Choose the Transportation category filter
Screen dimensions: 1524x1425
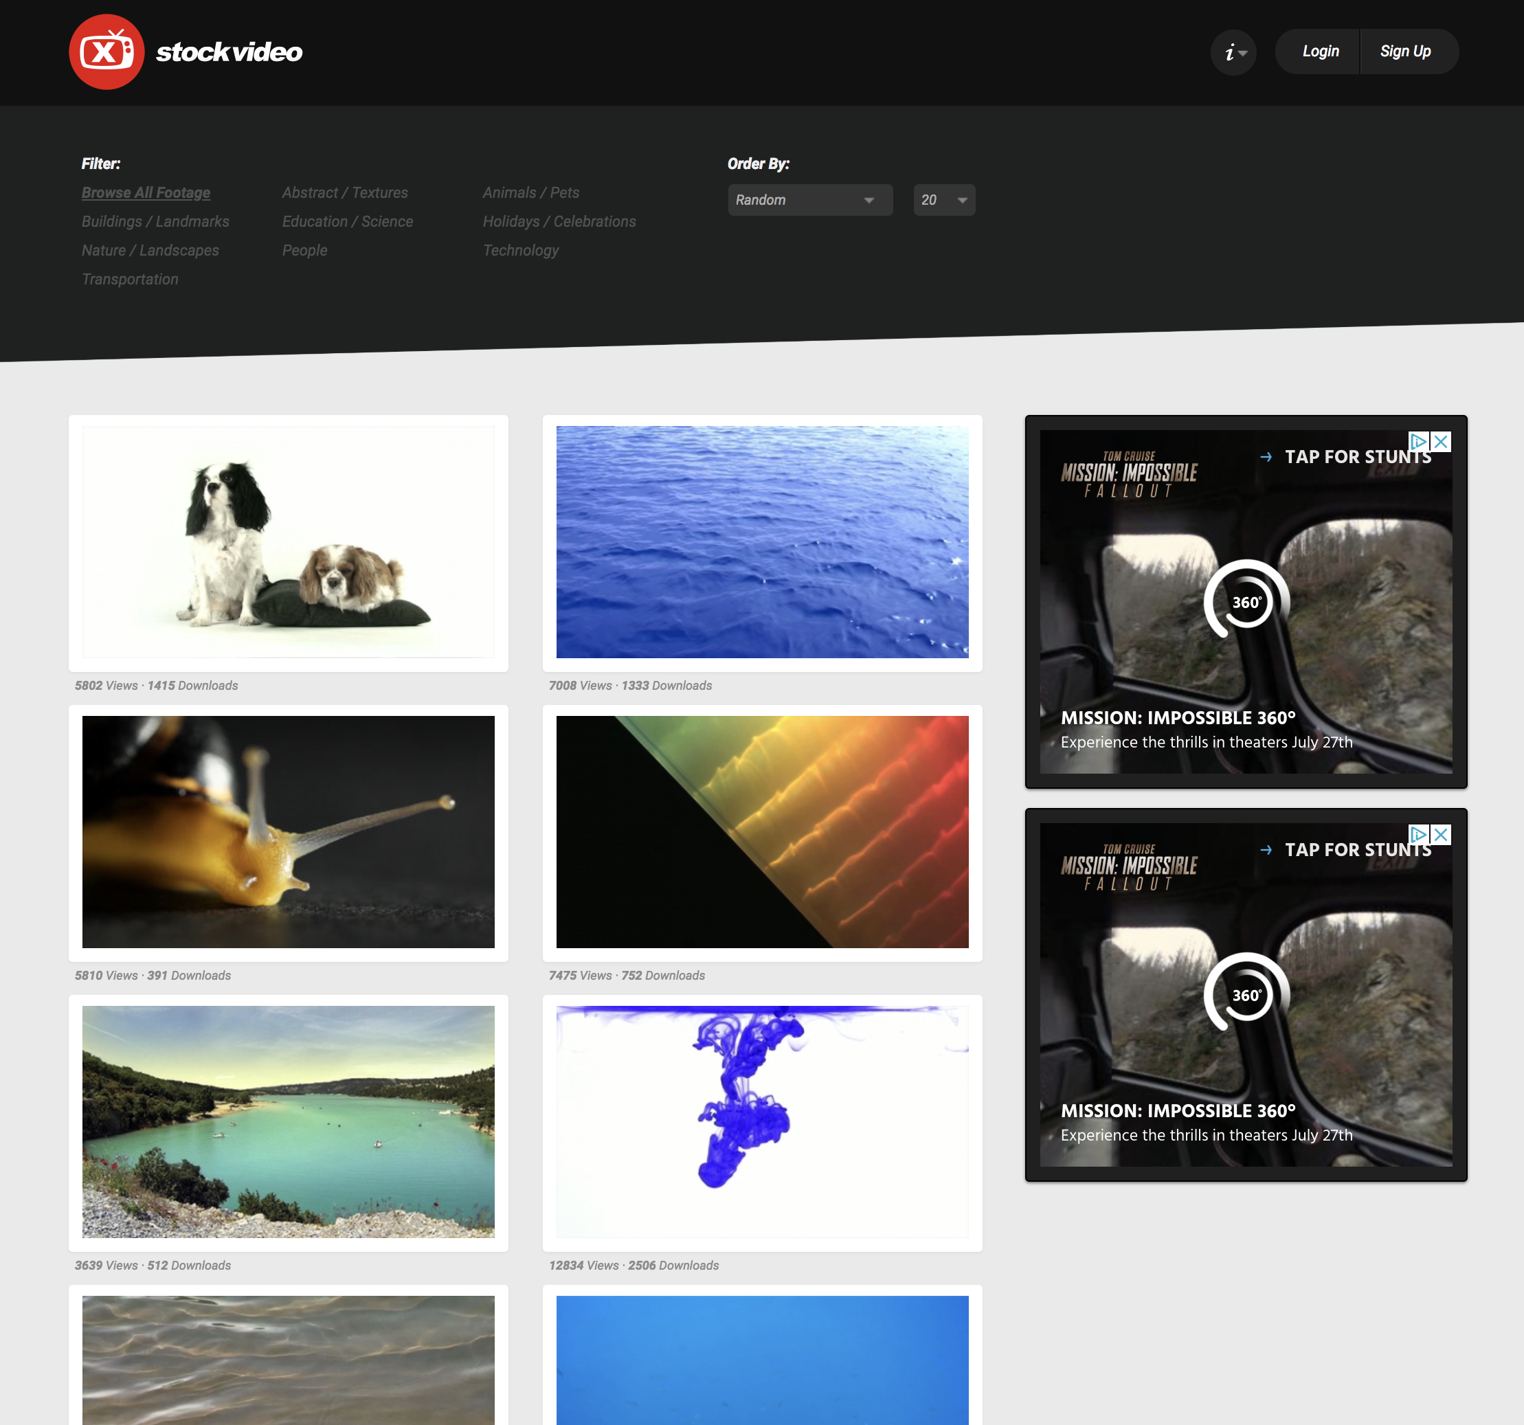tap(130, 279)
